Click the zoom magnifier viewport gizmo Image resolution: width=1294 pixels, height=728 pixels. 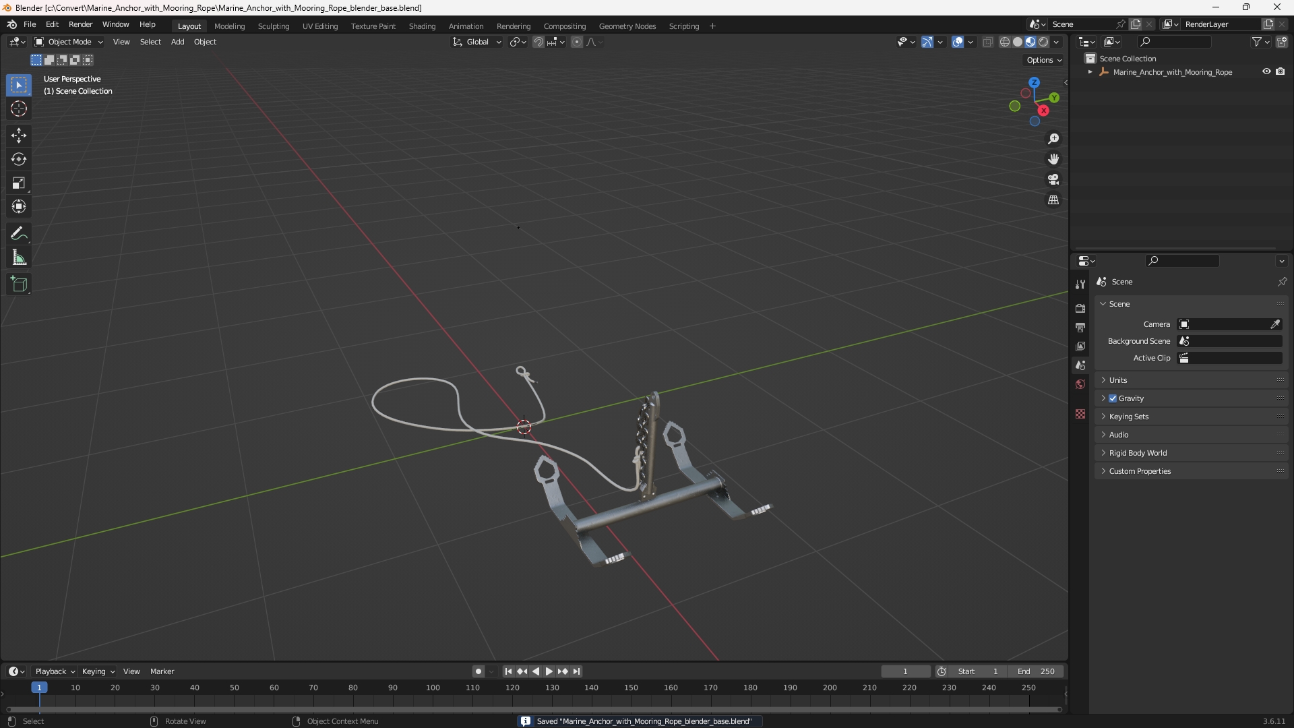1053,139
